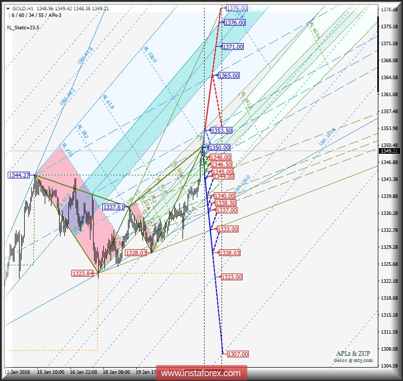Click the 1348.00 red price label

(x=220, y=157)
